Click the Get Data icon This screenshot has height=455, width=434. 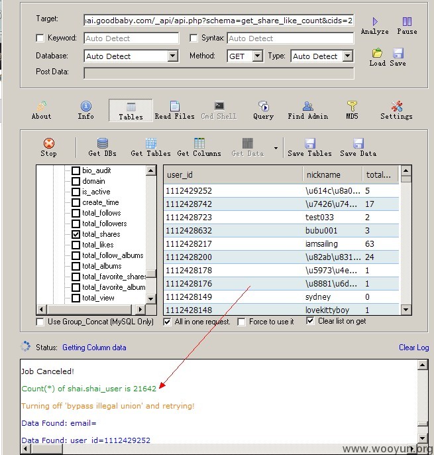coord(248,143)
